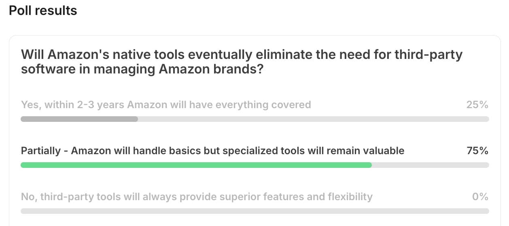Click the unfilled portion of the green bar track

click(x=431, y=165)
